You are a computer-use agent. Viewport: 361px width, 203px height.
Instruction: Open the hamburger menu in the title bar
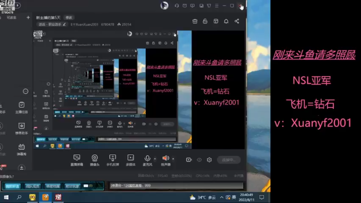pyautogui.click(x=217, y=5)
